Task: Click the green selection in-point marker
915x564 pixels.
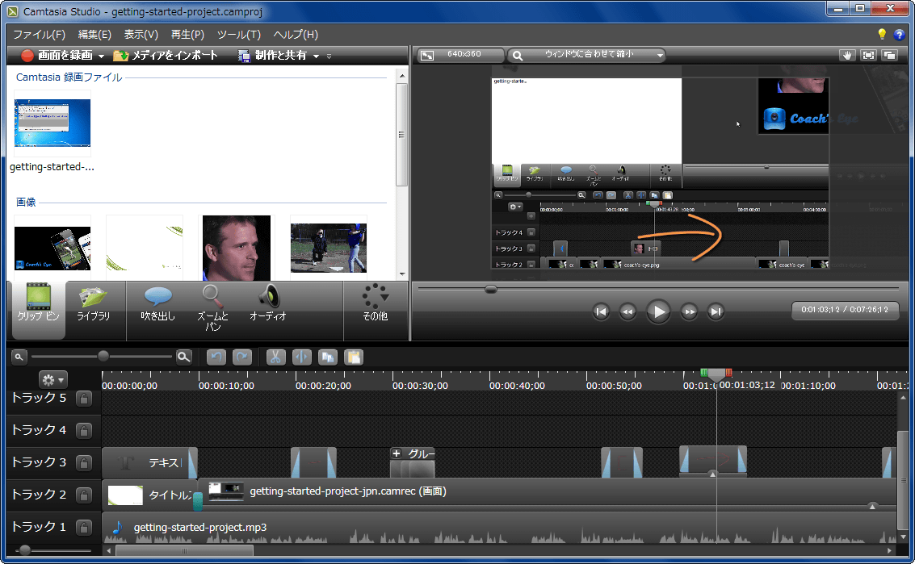Action: (x=703, y=373)
